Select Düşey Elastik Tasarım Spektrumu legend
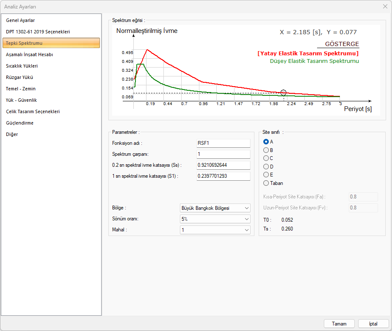392x331 pixels. [314, 61]
